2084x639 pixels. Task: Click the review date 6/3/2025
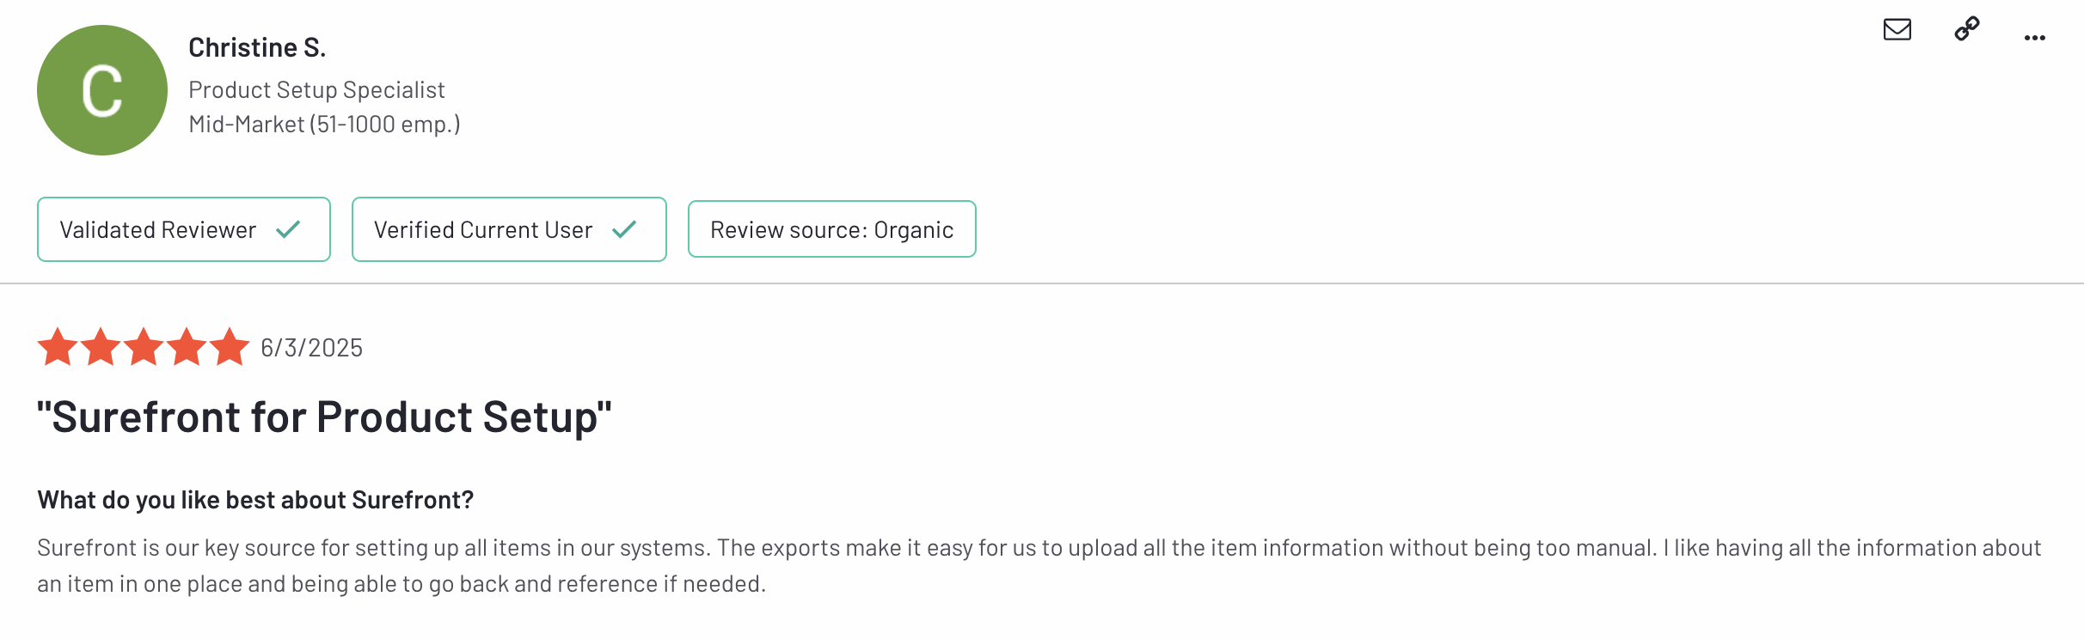(311, 348)
